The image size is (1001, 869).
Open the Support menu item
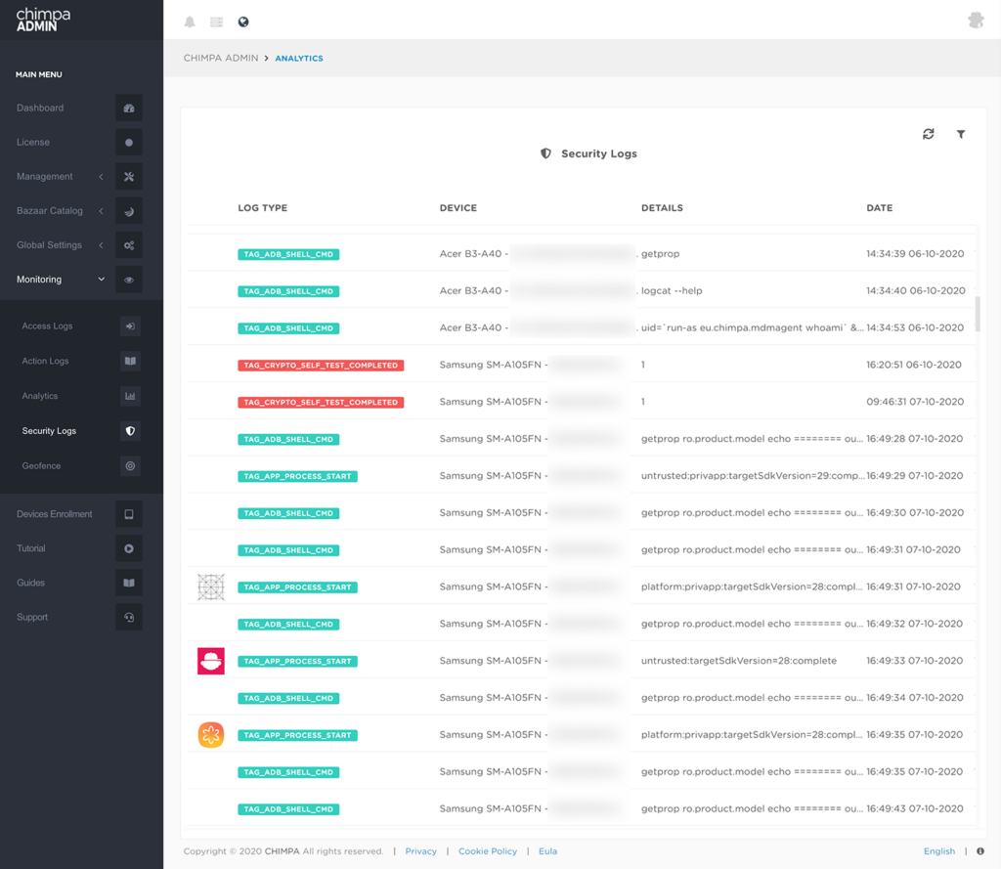32,618
